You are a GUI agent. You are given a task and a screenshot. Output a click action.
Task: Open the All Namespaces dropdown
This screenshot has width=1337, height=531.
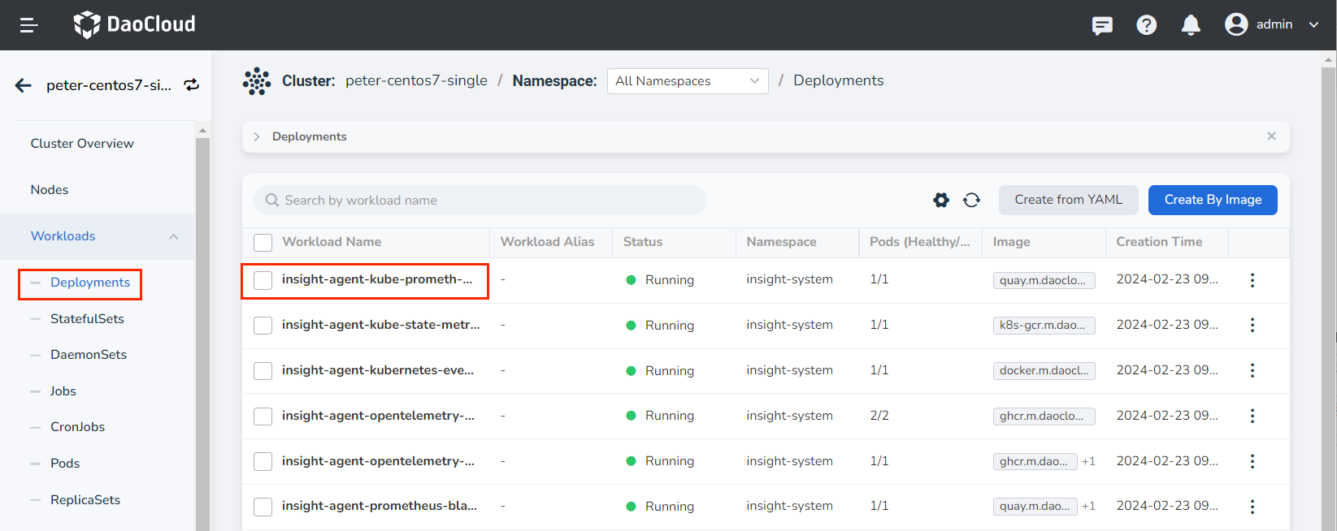[687, 81]
